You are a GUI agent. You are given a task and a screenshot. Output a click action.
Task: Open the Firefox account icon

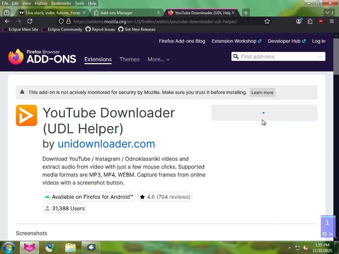pos(299,21)
